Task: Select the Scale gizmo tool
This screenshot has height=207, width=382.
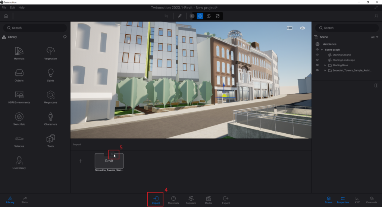Action: coord(217,16)
